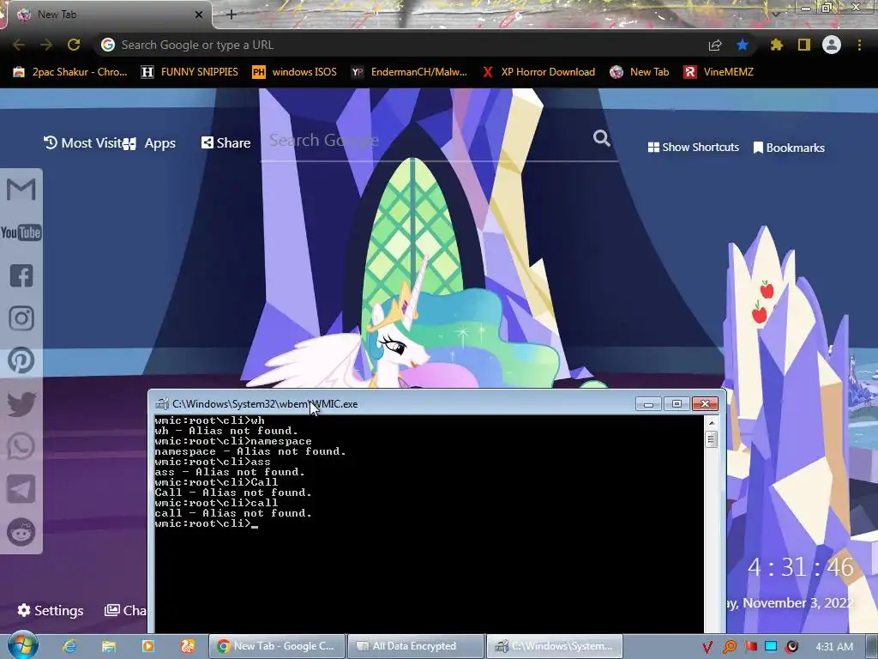Open Windows Explorer from the taskbar
Screen dimensions: 878x659
(109, 646)
